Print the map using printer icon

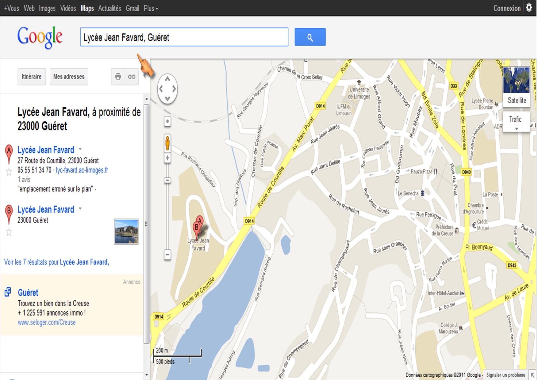click(118, 77)
